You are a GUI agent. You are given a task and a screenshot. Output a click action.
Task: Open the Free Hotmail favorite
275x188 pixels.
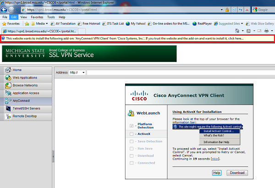(x=89, y=23)
